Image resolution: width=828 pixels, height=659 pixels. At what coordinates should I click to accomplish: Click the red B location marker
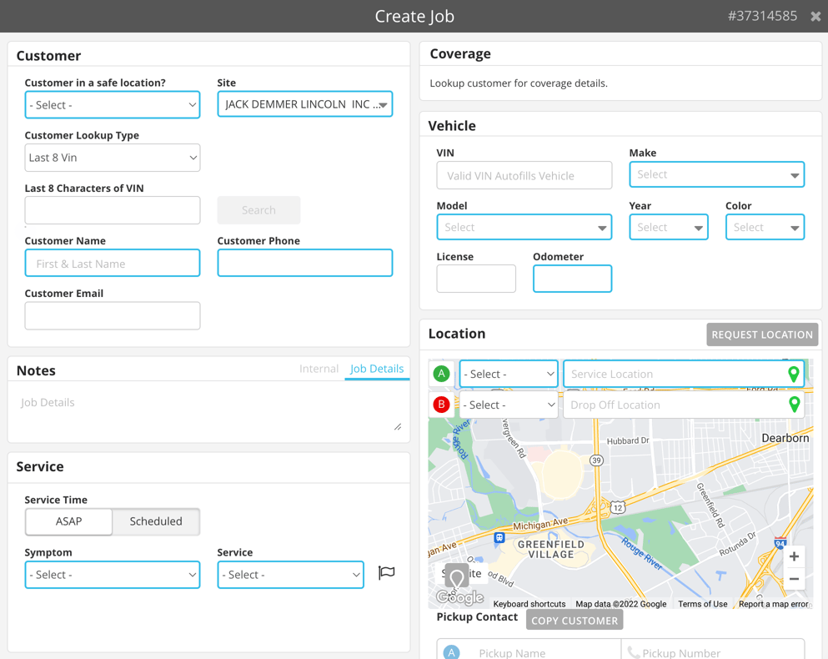click(x=441, y=405)
